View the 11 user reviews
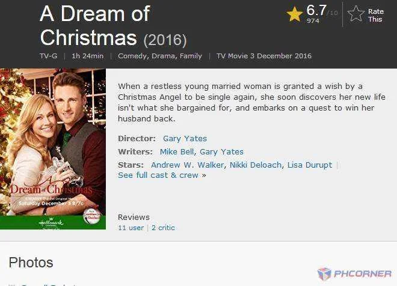397x286 pixels. [131, 228]
